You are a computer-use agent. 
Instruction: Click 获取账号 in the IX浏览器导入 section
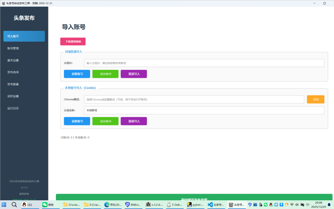pyautogui.click(x=77, y=74)
